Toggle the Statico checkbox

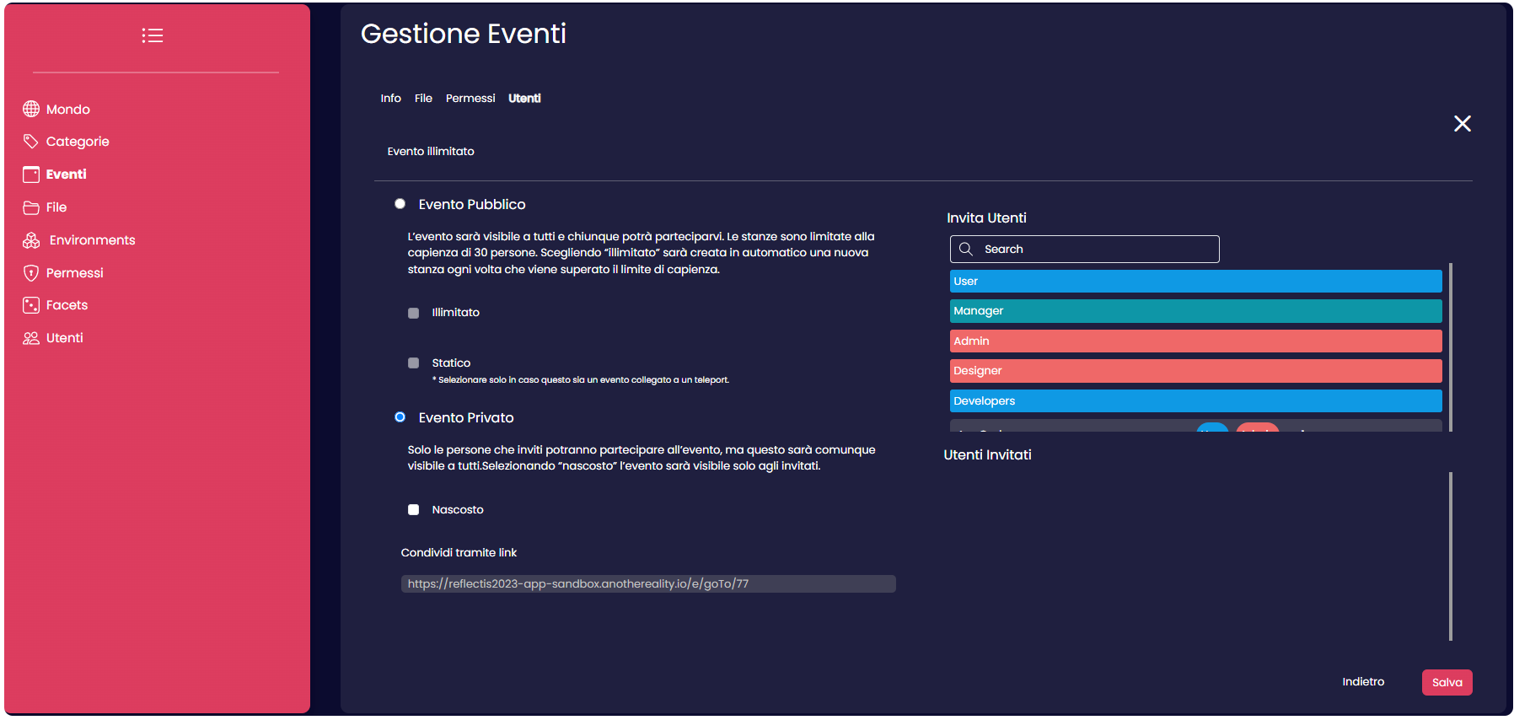[x=414, y=363]
